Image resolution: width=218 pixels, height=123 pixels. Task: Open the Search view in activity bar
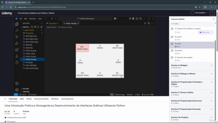pyautogui.click(x=17, y=30)
